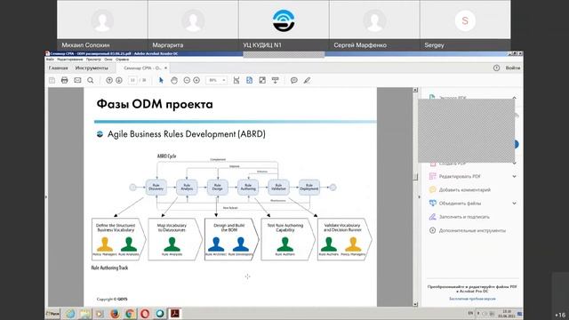Close the open PDF document tab
Viewport: 569px width, 320px height.
(166, 68)
